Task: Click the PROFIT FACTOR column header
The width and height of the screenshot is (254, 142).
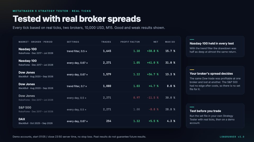Action: pos(130,42)
